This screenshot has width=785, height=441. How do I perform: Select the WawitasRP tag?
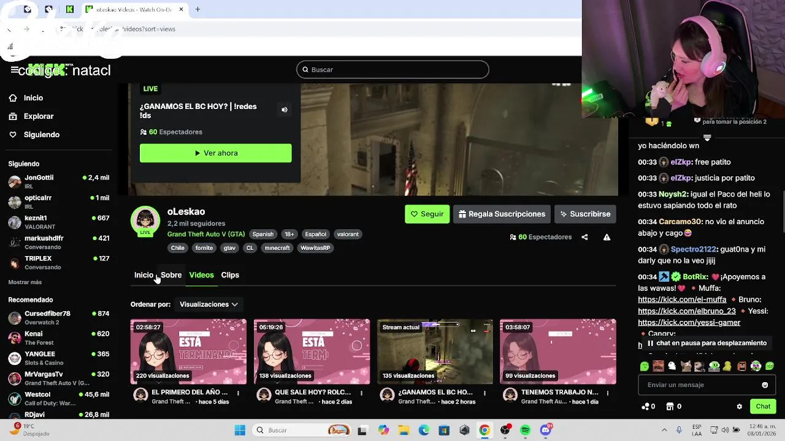[315, 248]
